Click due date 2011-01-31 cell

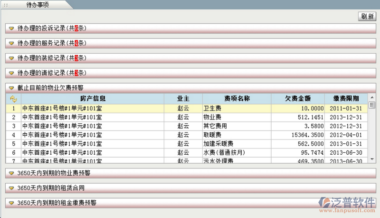[x=346, y=109]
